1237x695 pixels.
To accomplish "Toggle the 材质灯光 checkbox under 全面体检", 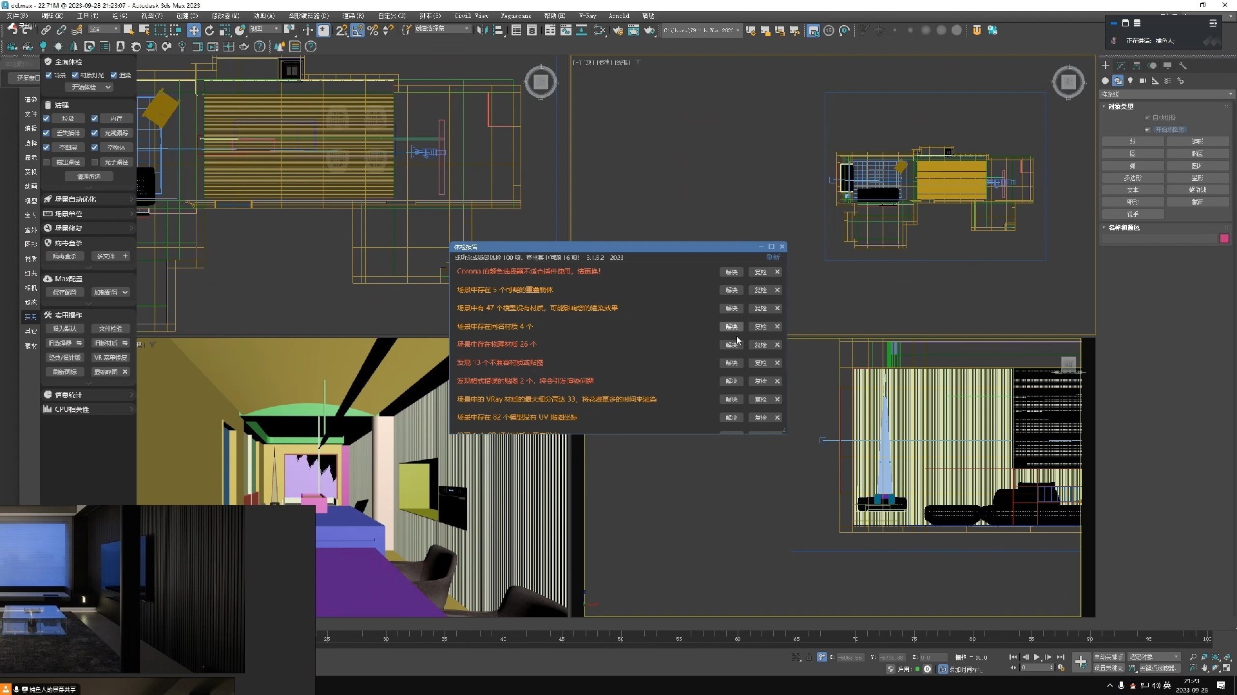I will pos(75,75).
